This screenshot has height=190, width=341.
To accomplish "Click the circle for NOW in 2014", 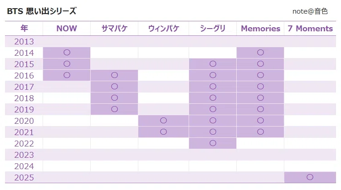I will point(67,53).
